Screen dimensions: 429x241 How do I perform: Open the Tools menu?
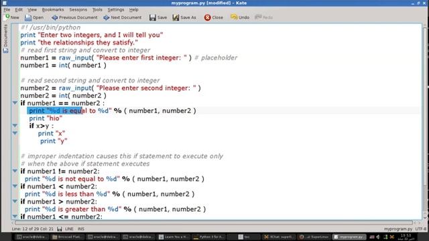click(x=97, y=9)
